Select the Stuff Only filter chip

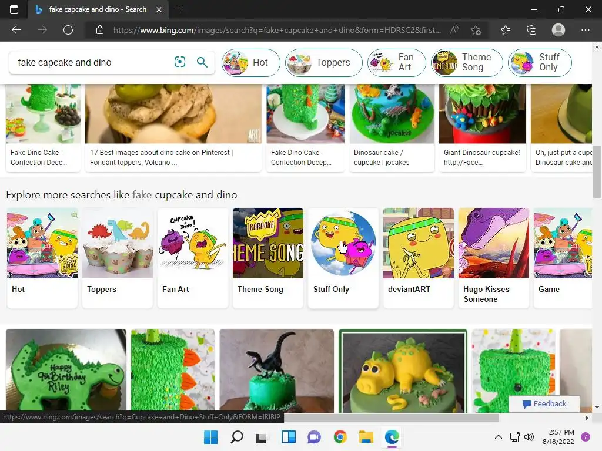[x=540, y=62]
